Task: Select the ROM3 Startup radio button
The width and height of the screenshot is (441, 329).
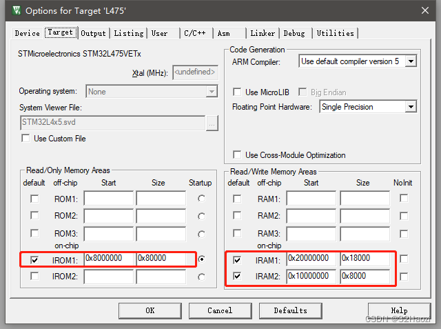Action: (201, 234)
